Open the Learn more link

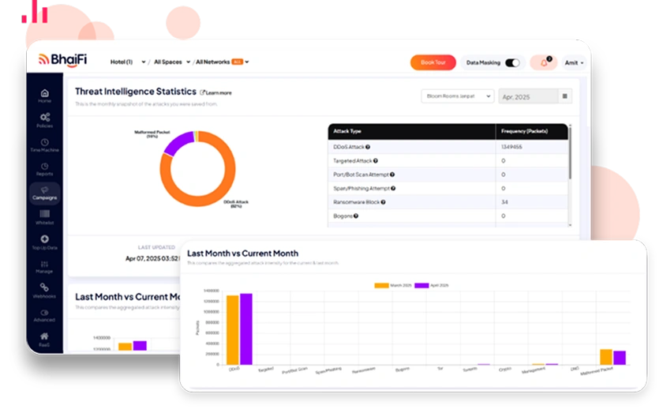coord(216,92)
